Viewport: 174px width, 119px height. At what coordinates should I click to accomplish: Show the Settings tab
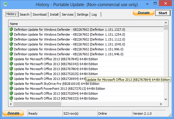pyautogui.click(x=83, y=14)
